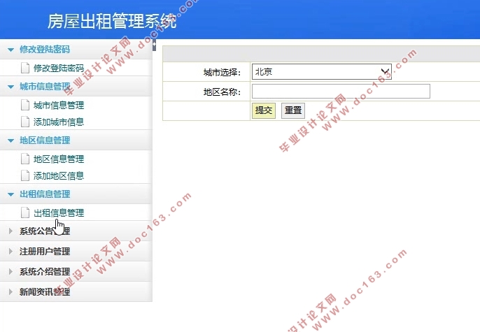Click the sidebar collapse handle icon
480x332 pixels.
(154, 45)
